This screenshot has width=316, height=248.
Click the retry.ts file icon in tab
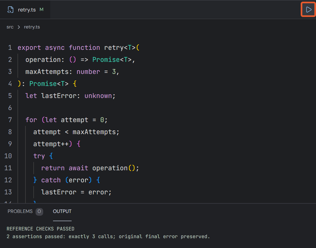(10, 10)
